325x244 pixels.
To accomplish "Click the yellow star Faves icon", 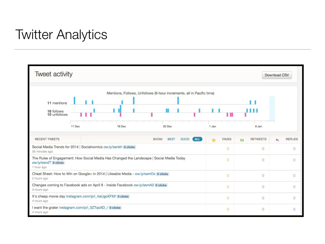I will click(214, 139).
